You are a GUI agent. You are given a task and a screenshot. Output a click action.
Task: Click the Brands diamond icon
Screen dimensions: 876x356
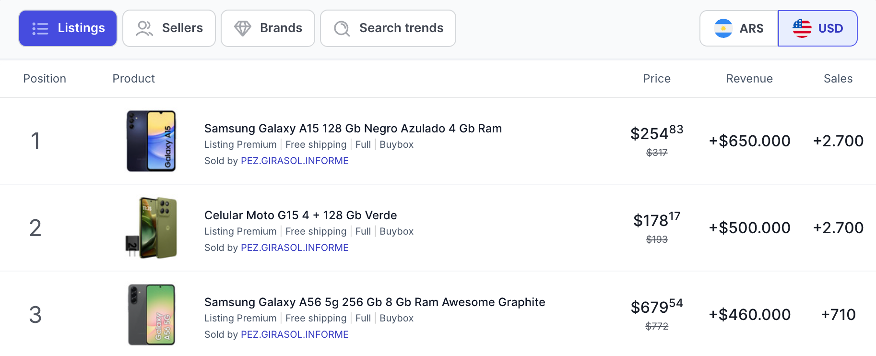(243, 29)
